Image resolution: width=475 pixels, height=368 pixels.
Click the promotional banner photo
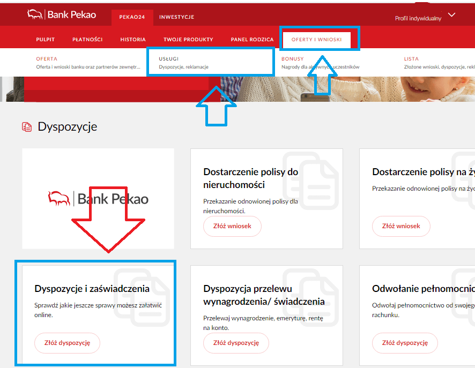point(347,89)
